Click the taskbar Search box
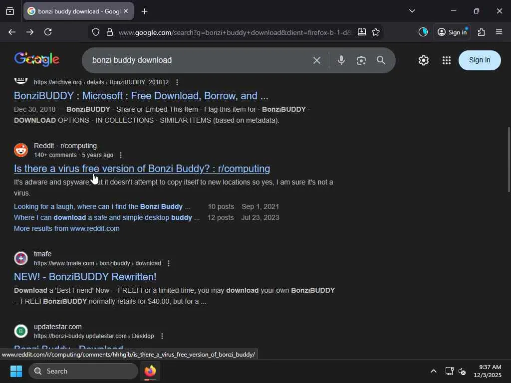Screen dimensions: 511x383 (83, 371)
